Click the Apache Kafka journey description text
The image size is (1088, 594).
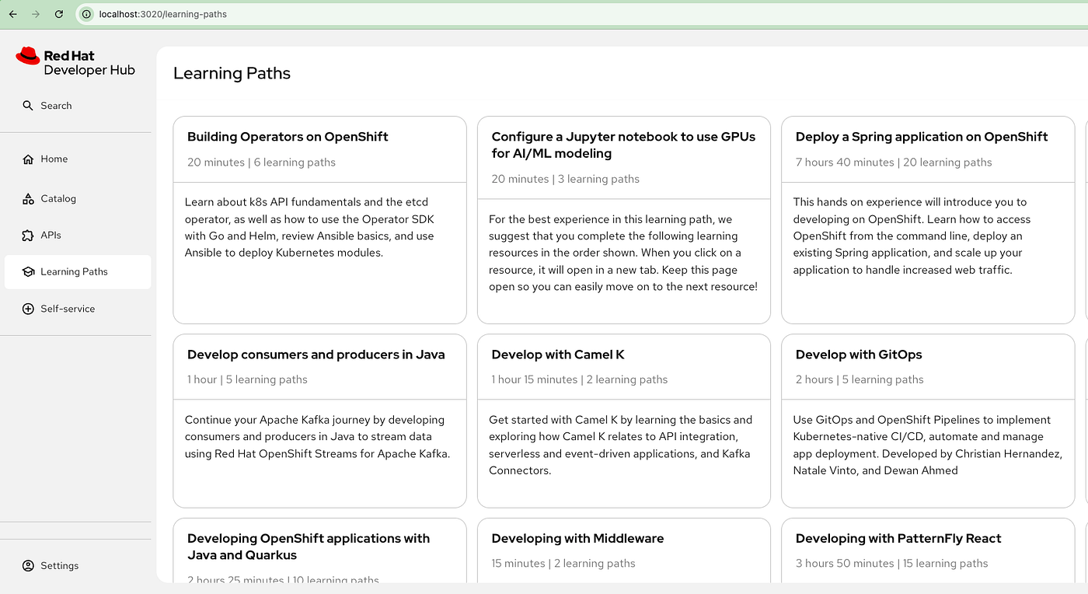317,436
